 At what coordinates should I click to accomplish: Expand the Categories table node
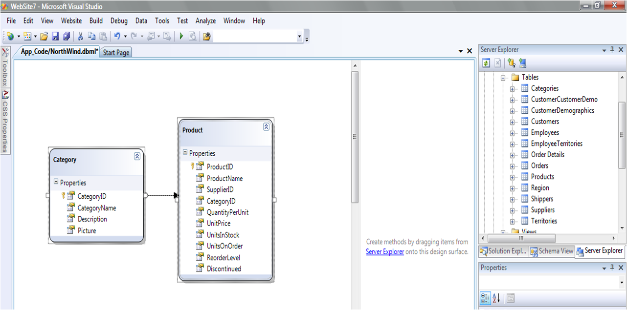point(513,89)
